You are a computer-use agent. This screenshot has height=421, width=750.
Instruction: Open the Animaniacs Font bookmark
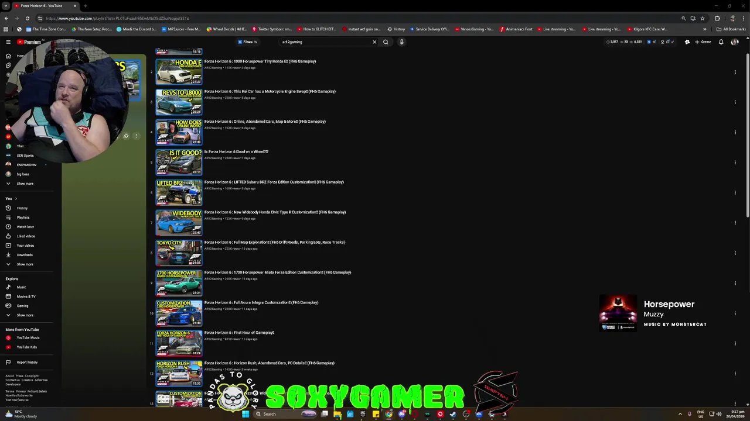click(x=516, y=29)
